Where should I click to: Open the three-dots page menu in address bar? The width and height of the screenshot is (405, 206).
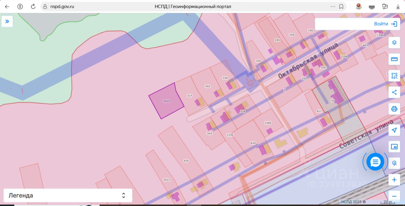(333, 6)
